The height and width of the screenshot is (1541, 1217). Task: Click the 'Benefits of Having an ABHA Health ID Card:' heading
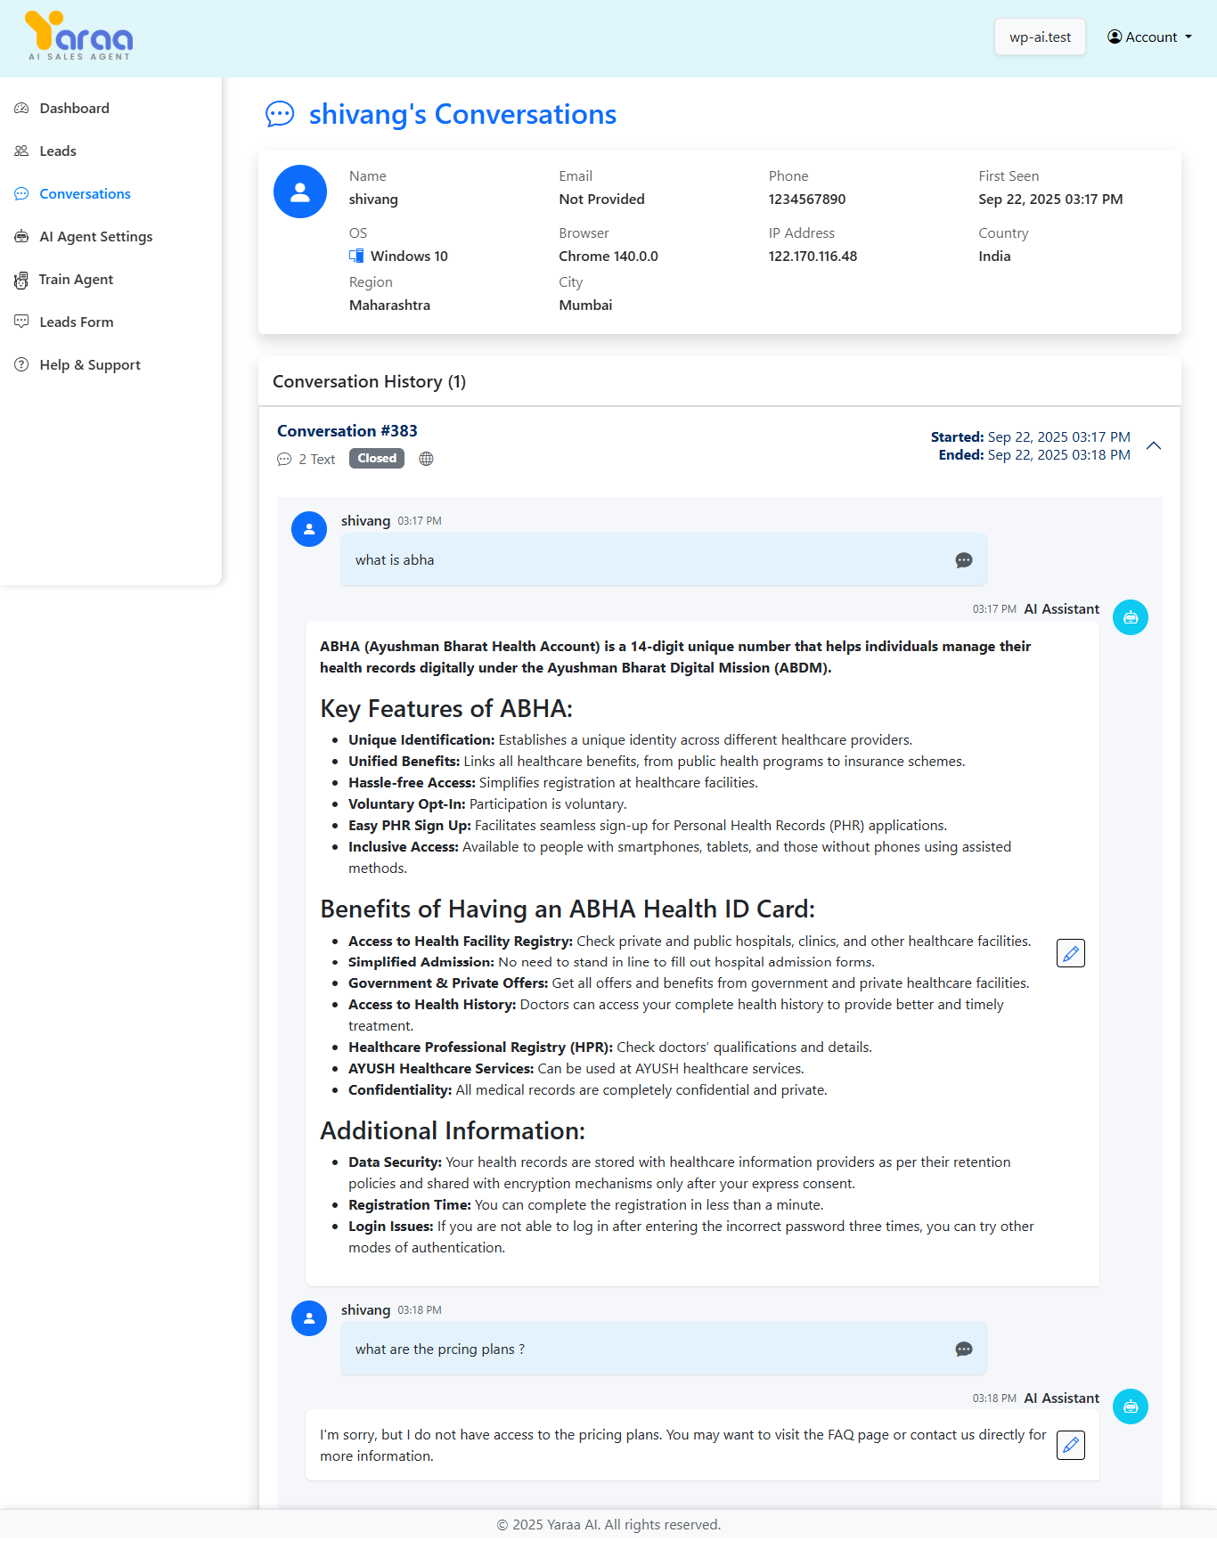(x=568, y=909)
